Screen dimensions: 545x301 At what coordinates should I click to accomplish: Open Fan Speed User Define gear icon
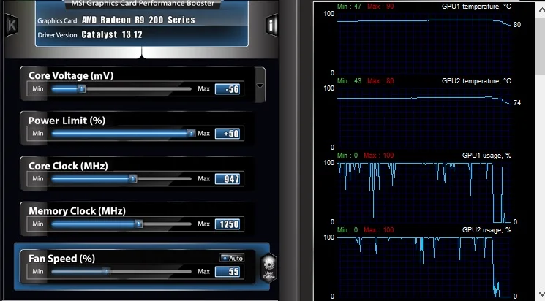[x=268, y=267]
